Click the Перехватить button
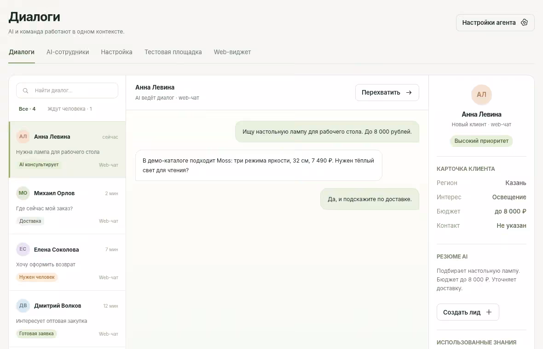 click(x=387, y=93)
